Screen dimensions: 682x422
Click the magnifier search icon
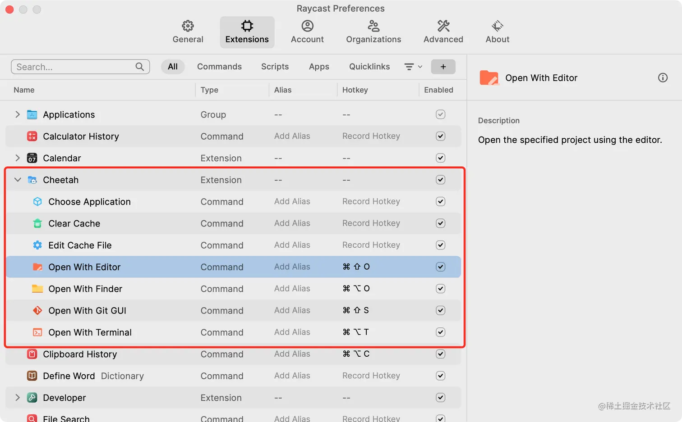[x=140, y=67]
